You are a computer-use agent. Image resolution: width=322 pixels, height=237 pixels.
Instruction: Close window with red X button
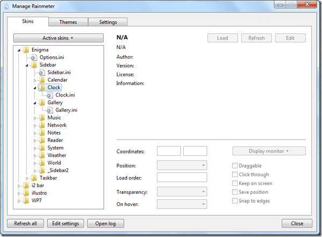pos(307,4)
